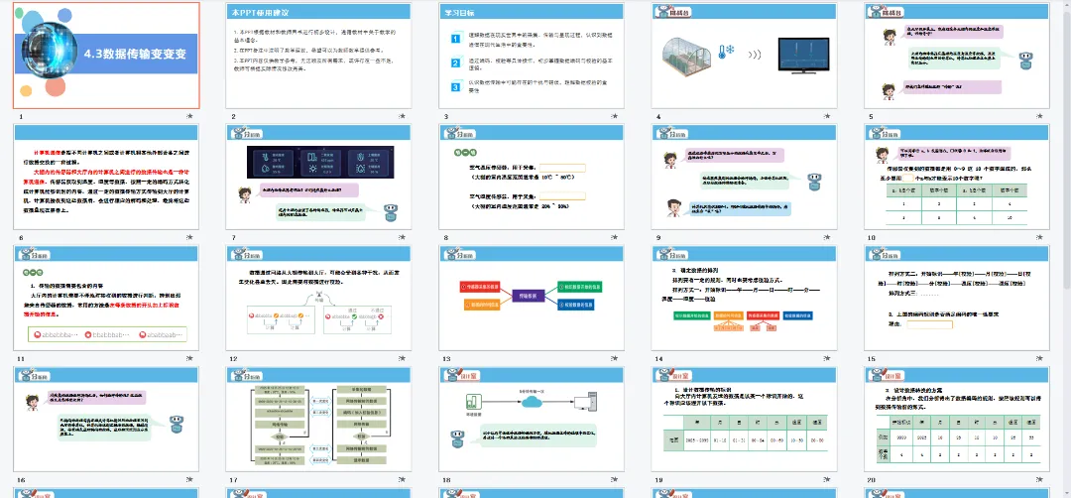Select slide 4 with greenhouse and monitor picture
Image resolution: width=1071 pixels, height=498 pixels.
(x=744, y=56)
